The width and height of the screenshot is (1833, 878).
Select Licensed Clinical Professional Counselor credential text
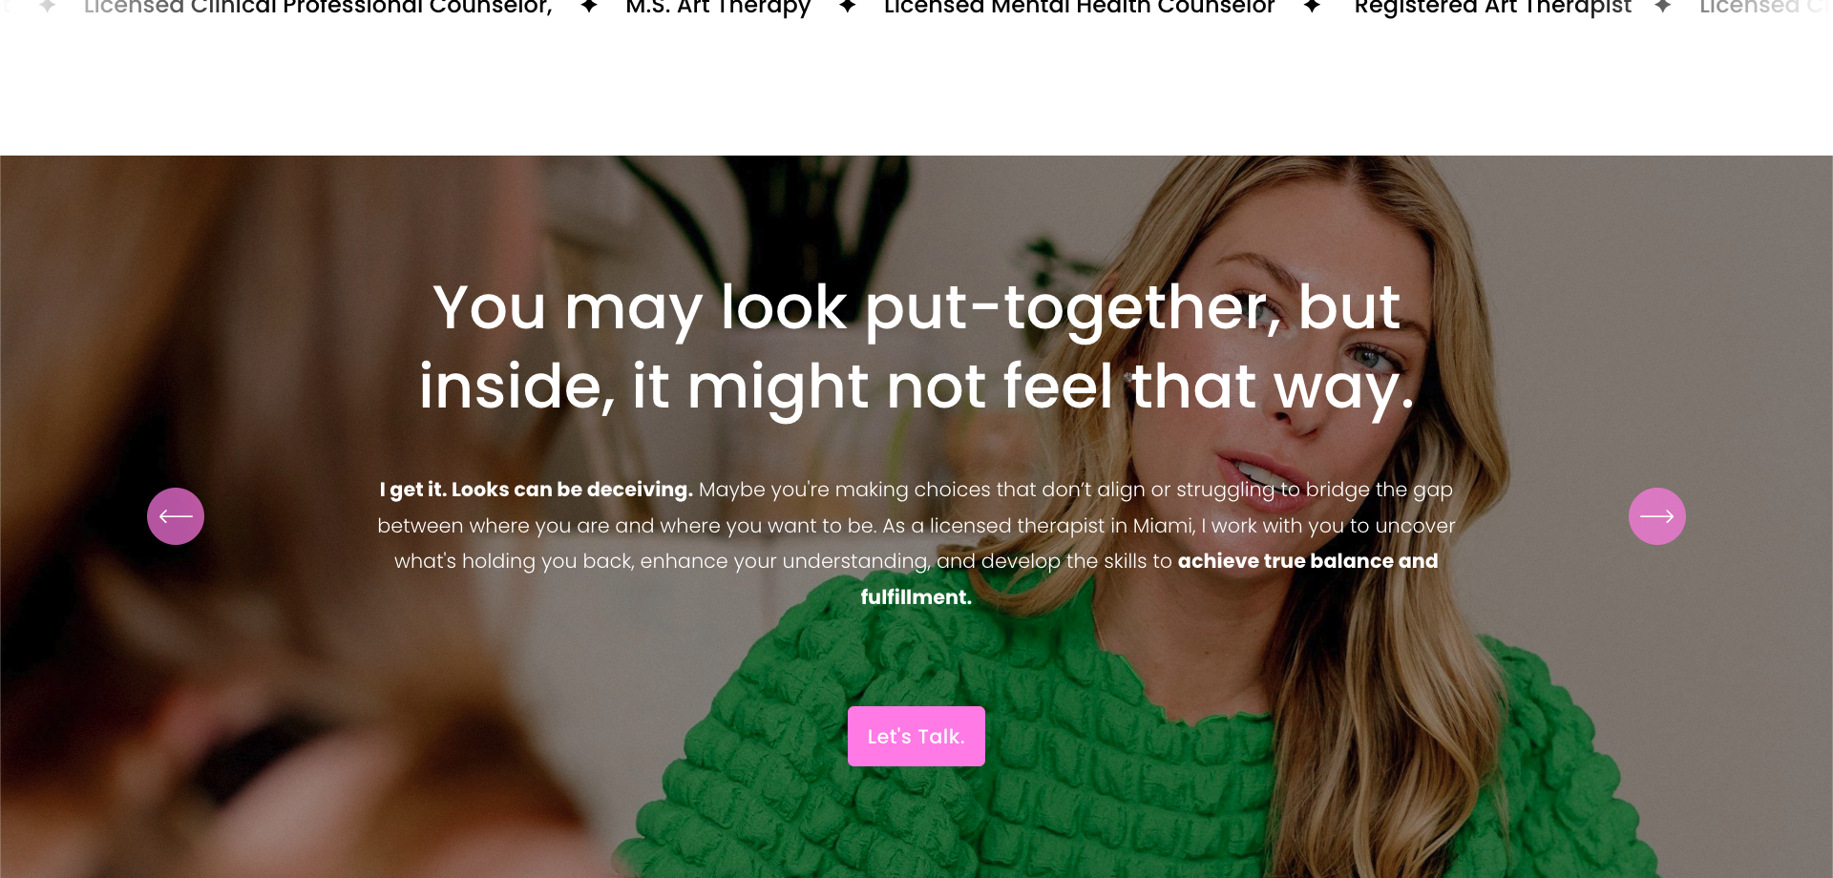[318, 8]
